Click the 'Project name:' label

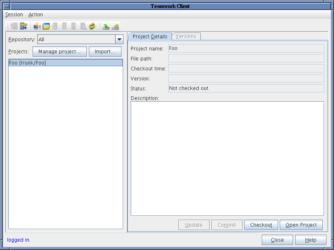tap(147, 49)
